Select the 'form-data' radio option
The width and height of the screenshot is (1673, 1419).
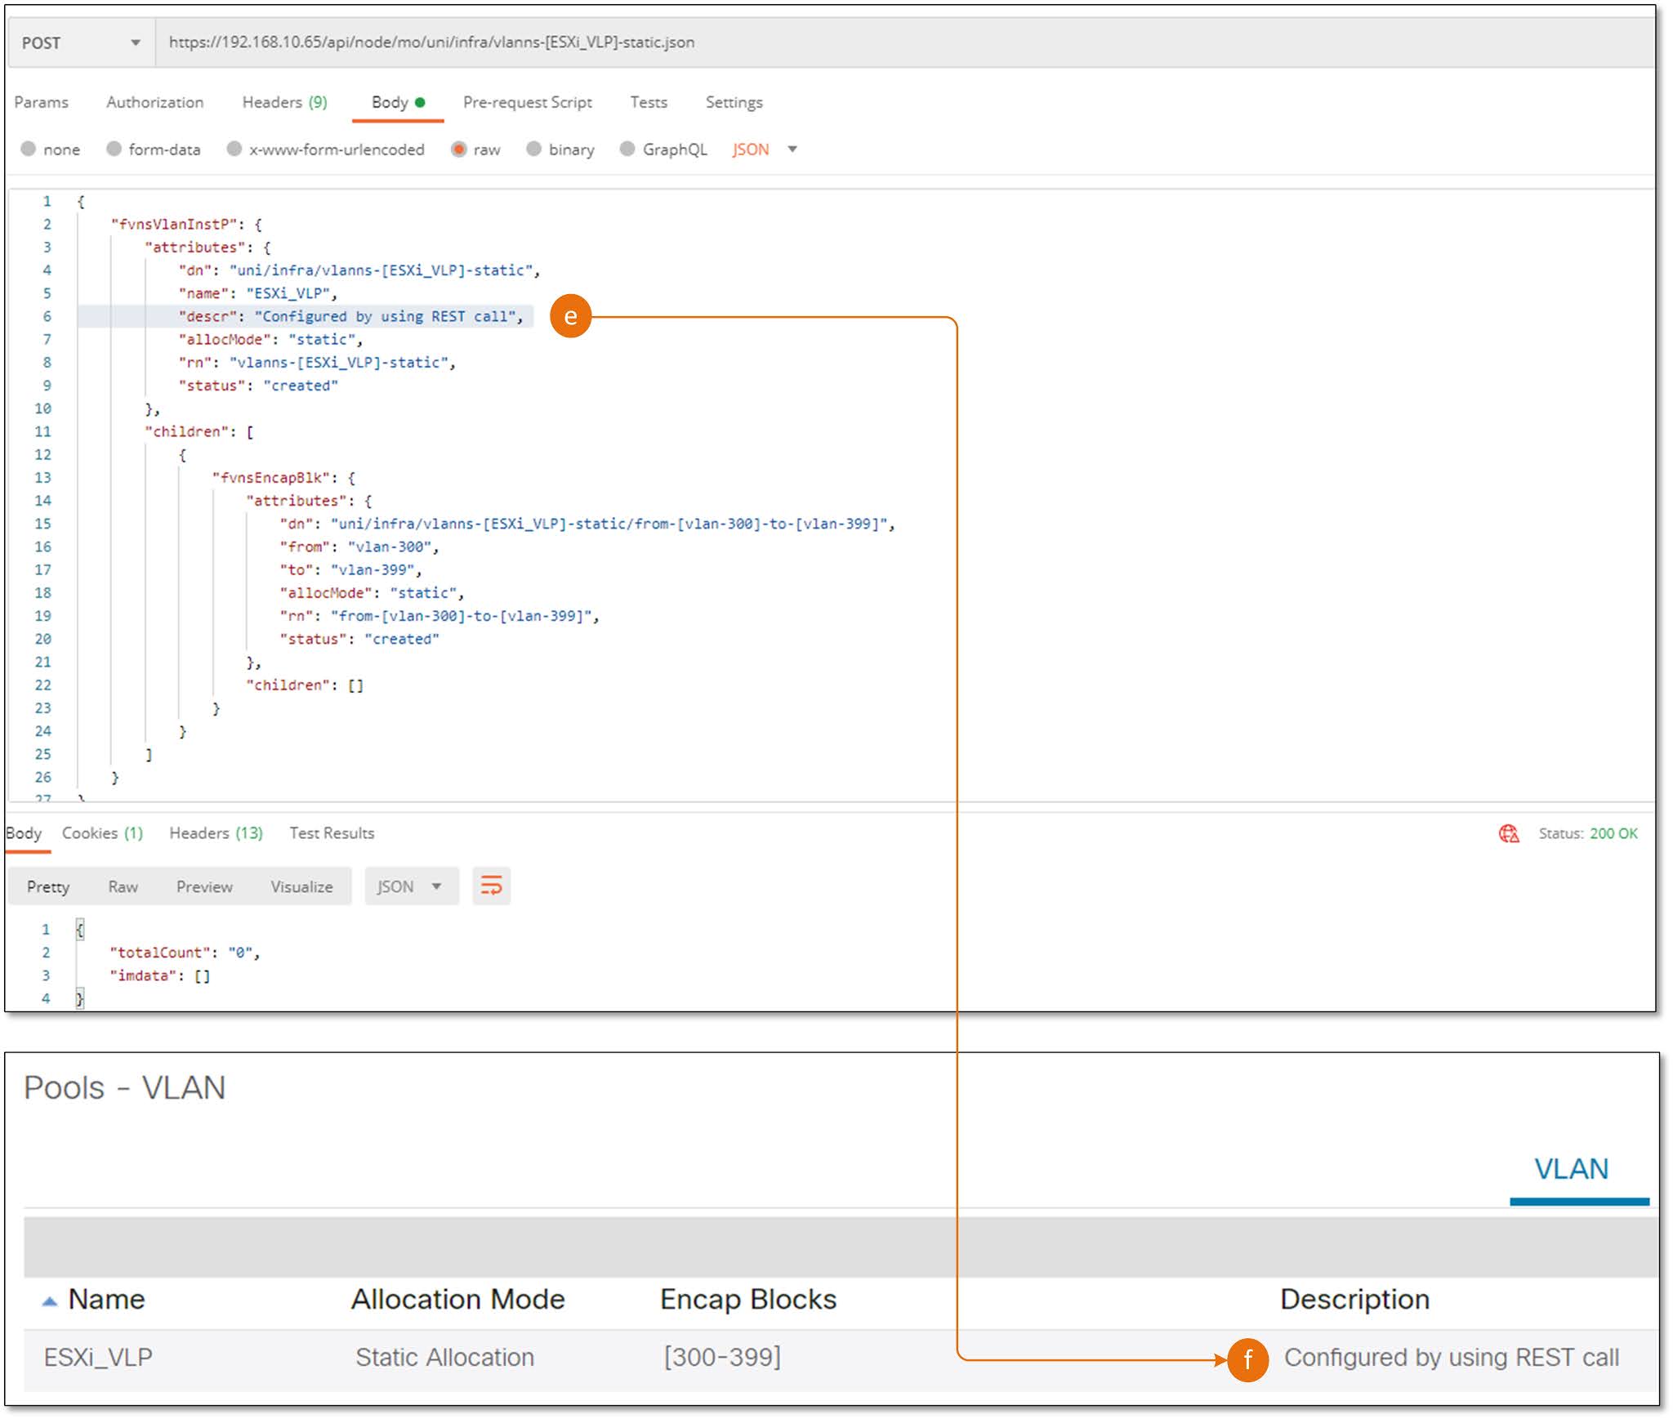pyautogui.click(x=114, y=149)
